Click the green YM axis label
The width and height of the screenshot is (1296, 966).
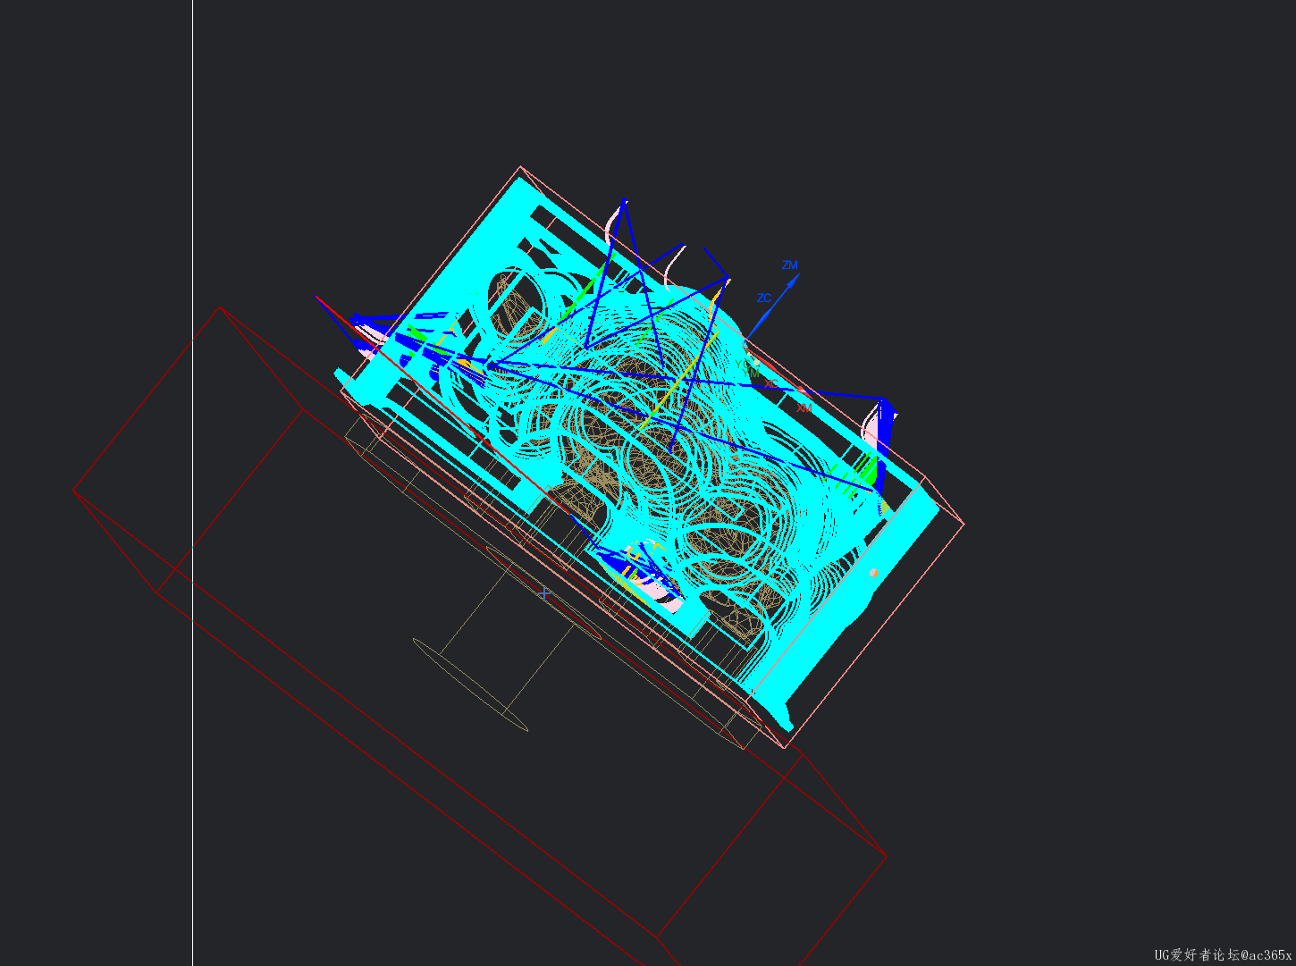tap(751, 373)
